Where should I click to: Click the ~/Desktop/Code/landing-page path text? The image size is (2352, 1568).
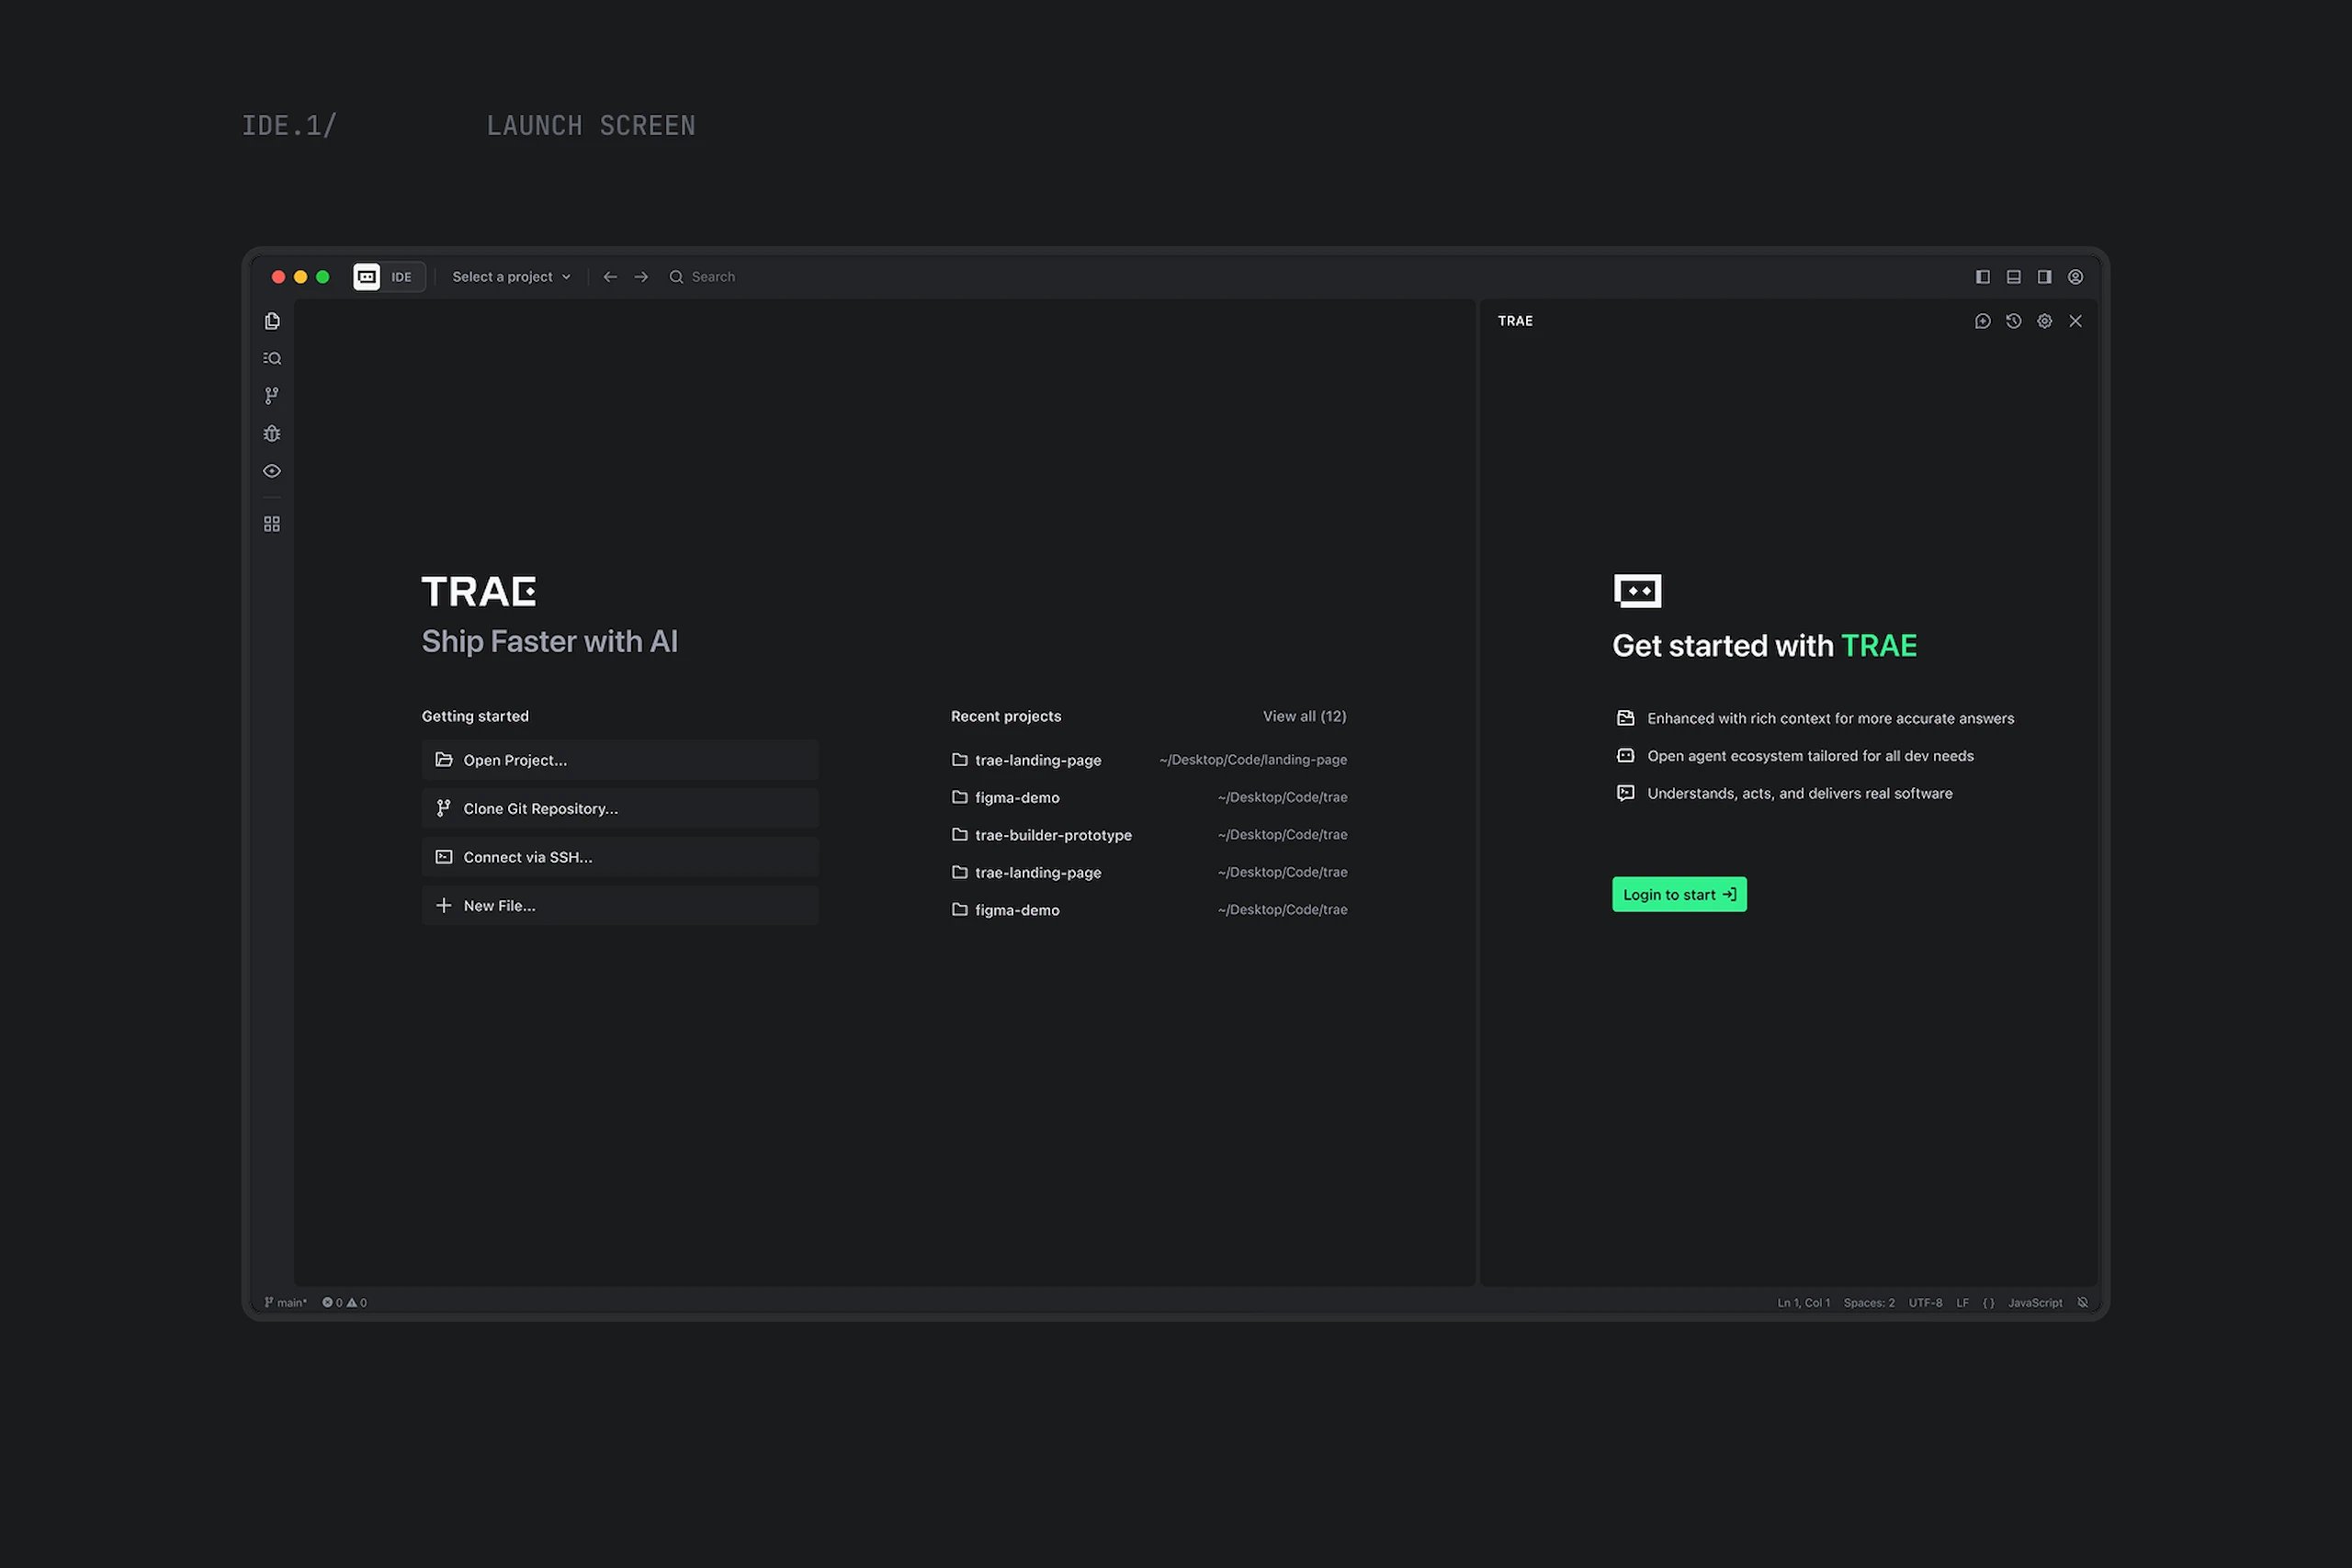(x=1253, y=760)
